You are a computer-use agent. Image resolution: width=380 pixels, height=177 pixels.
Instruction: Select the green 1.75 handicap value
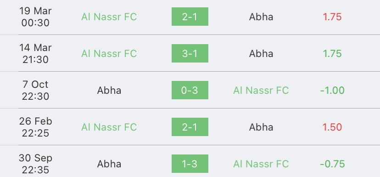(332, 53)
